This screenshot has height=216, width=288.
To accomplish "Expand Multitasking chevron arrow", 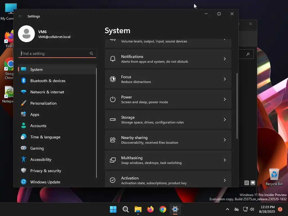I will click(x=225, y=160).
